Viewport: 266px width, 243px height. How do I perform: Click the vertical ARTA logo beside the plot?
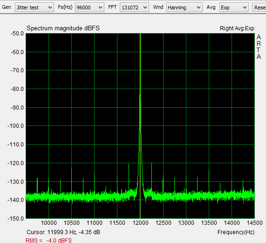259,47
